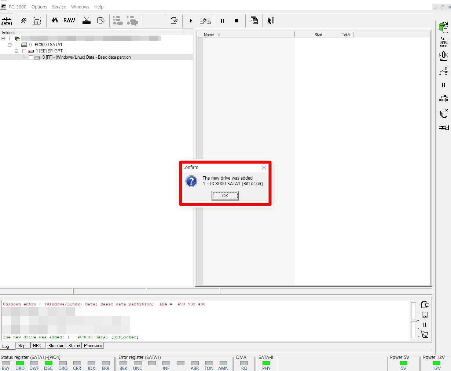The height and width of the screenshot is (371, 451).
Task: Pause the log output
Action: click(x=425, y=324)
